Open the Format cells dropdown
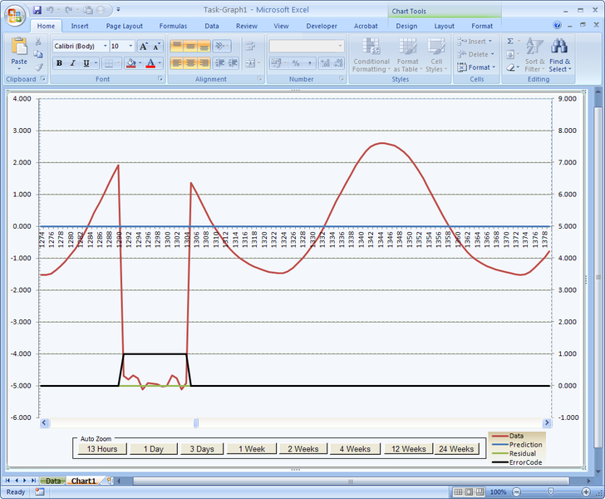 pos(479,67)
